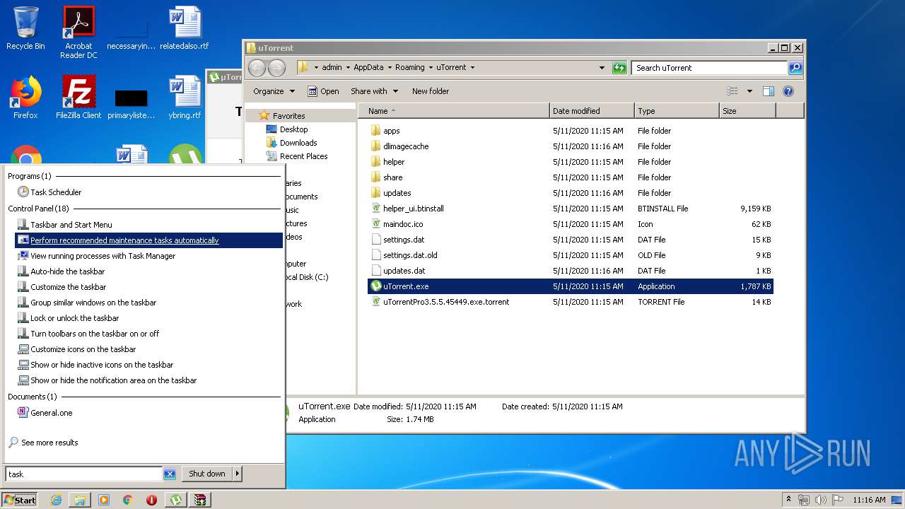Open Taskbar and Start Menu result
Viewport: 905px width, 509px height.
[x=65, y=225]
